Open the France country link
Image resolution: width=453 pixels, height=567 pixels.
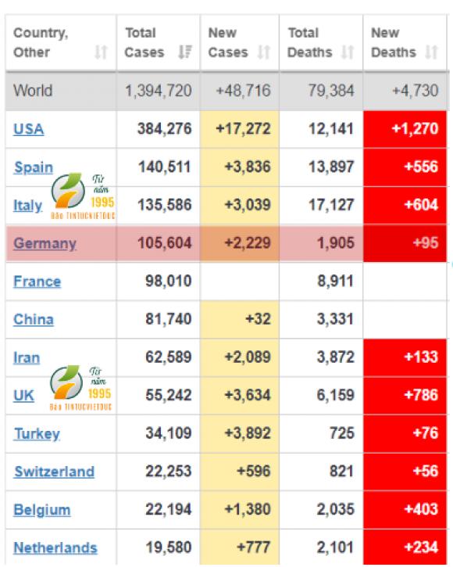(x=37, y=282)
